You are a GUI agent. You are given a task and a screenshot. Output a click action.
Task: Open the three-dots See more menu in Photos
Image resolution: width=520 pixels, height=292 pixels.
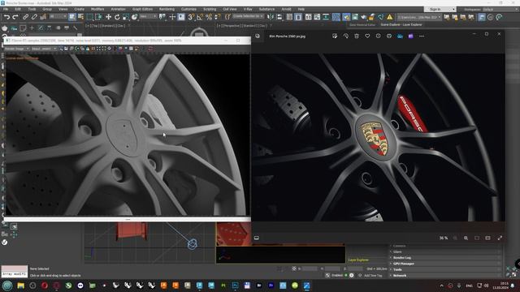tap(422, 36)
